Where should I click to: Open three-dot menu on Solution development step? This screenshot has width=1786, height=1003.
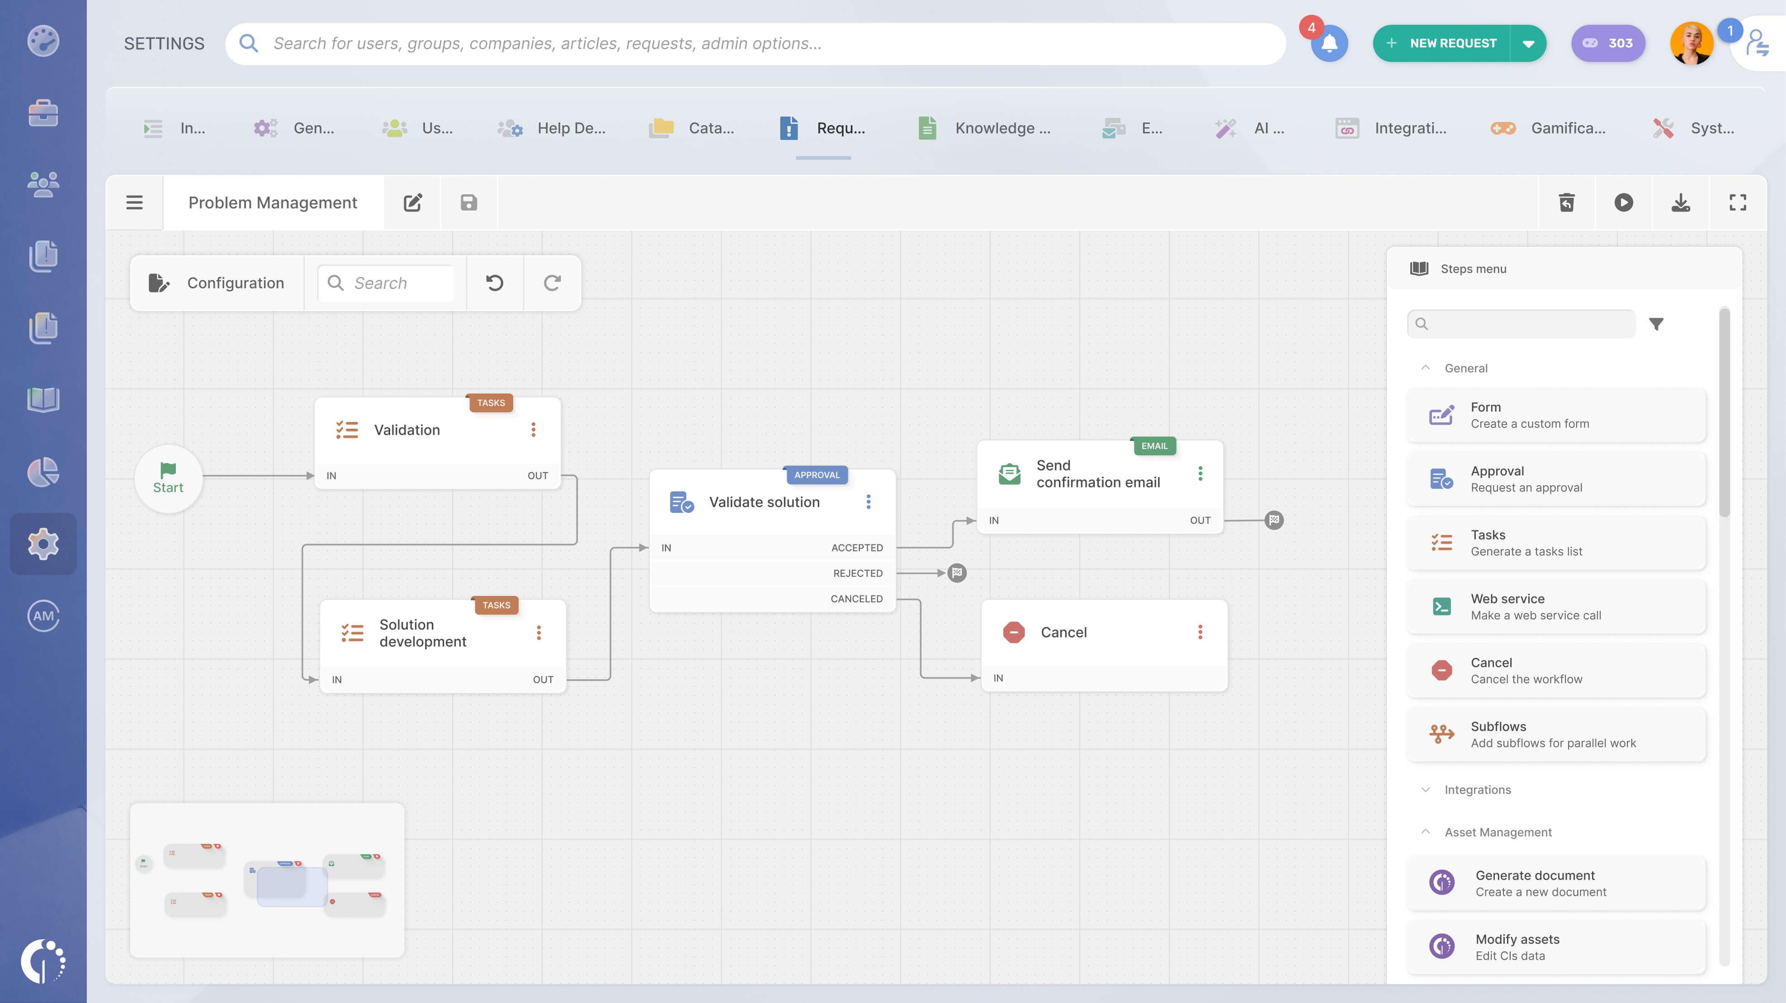pyautogui.click(x=539, y=633)
